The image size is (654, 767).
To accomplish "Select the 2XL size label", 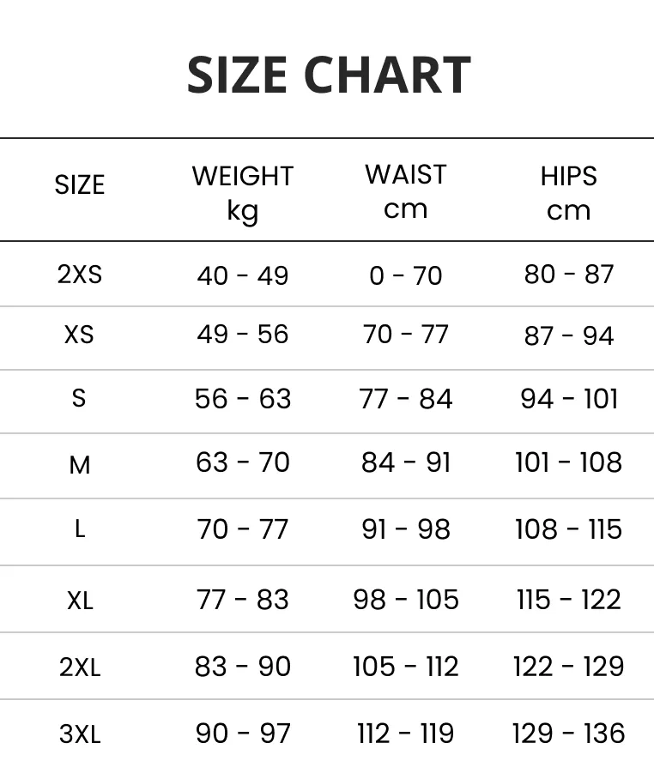I will 79,667.
